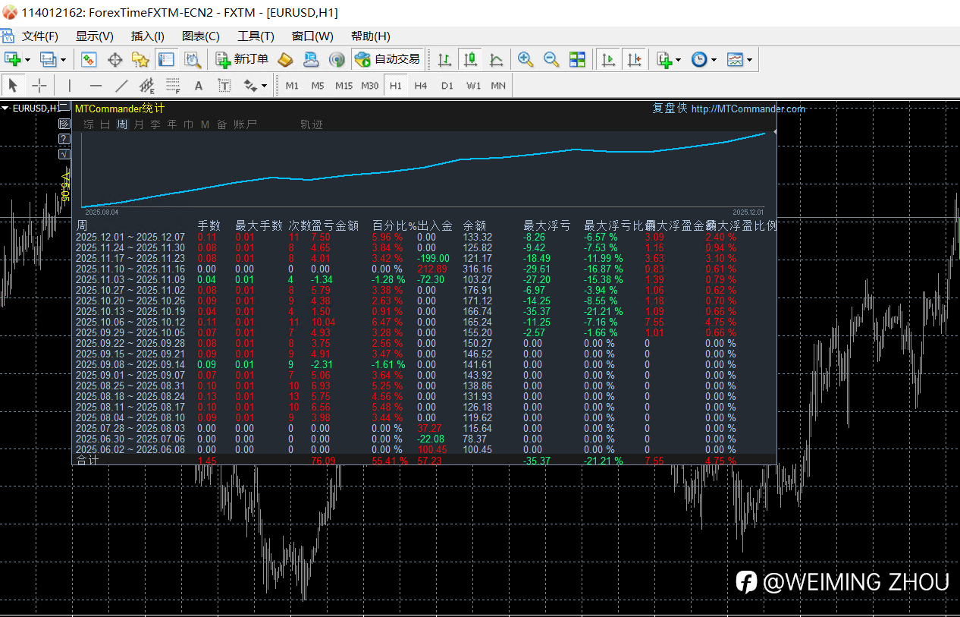This screenshot has width=960, height=617.
Task: Tick the √ box on MTCommander panel
Action: coord(64,154)
